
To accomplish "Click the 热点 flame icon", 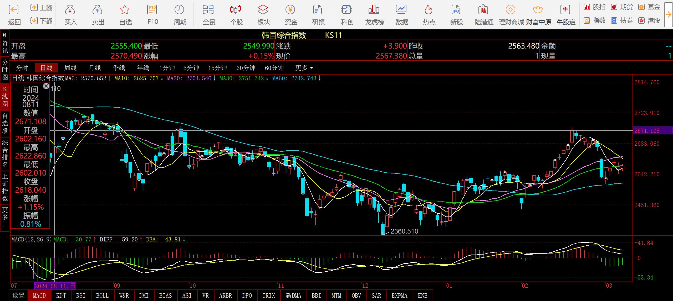I will tap(429, 10).
